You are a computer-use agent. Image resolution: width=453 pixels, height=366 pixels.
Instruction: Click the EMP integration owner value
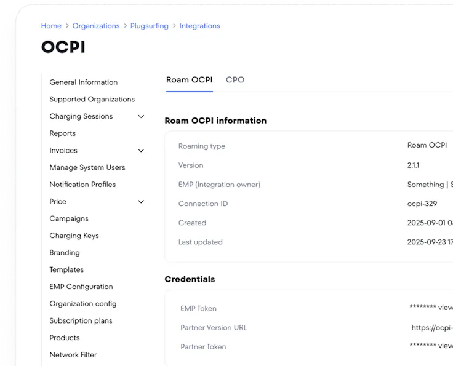coord(430,185)
